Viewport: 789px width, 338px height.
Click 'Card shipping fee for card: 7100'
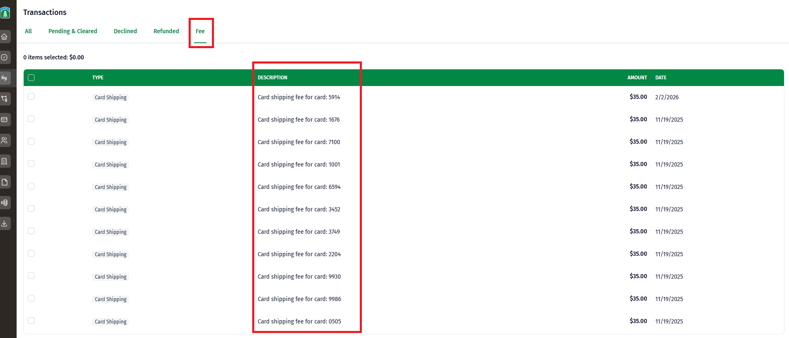click(x=299, y=142)
